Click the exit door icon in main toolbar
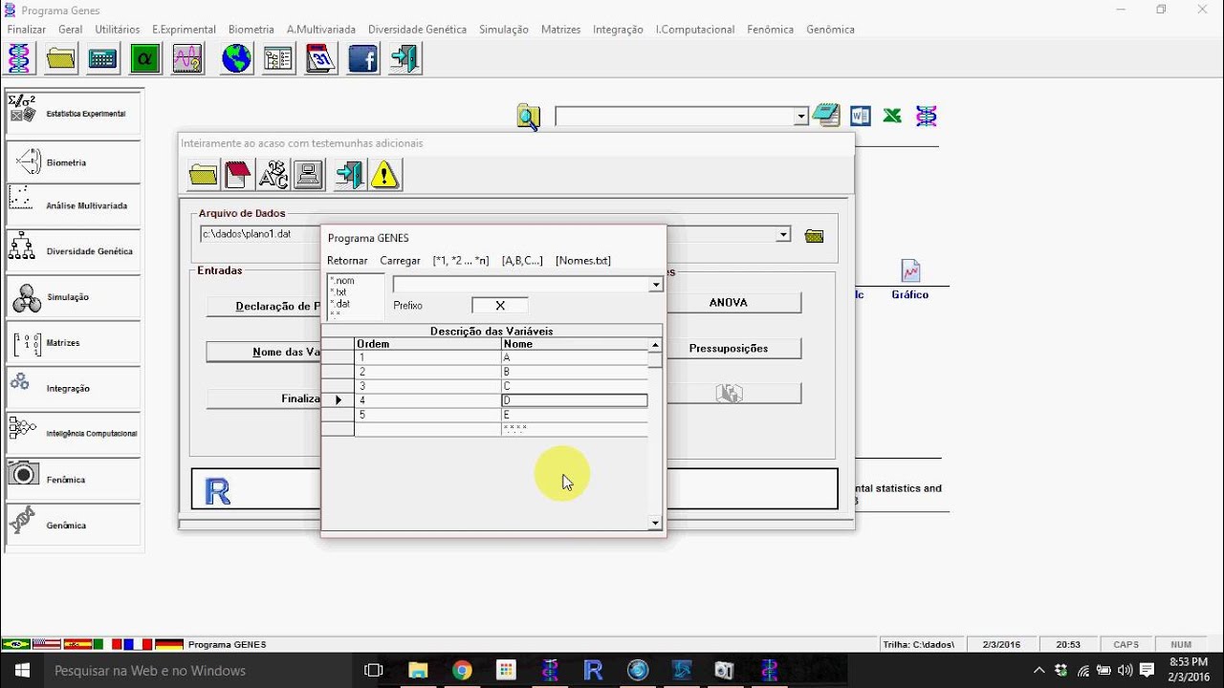This screenshot has height=688, width=1224. click(405, 59)
